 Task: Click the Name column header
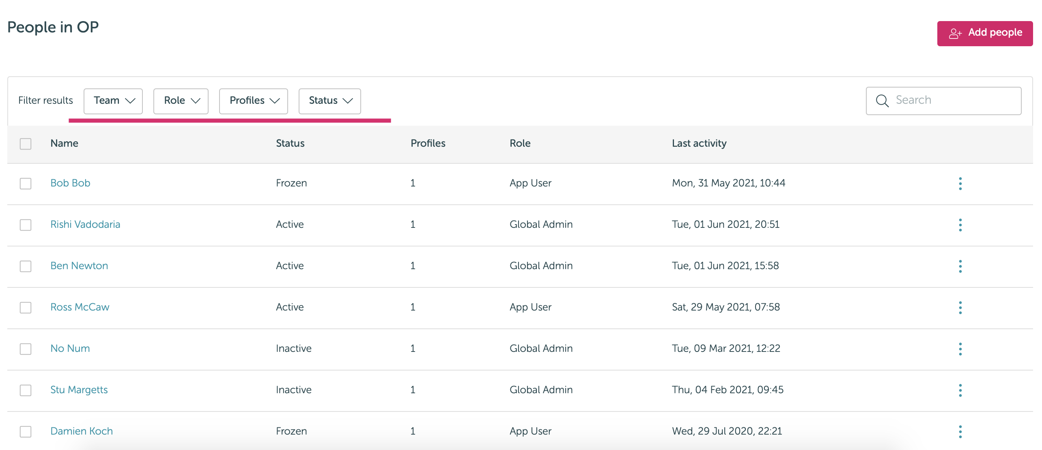point(65,144)
